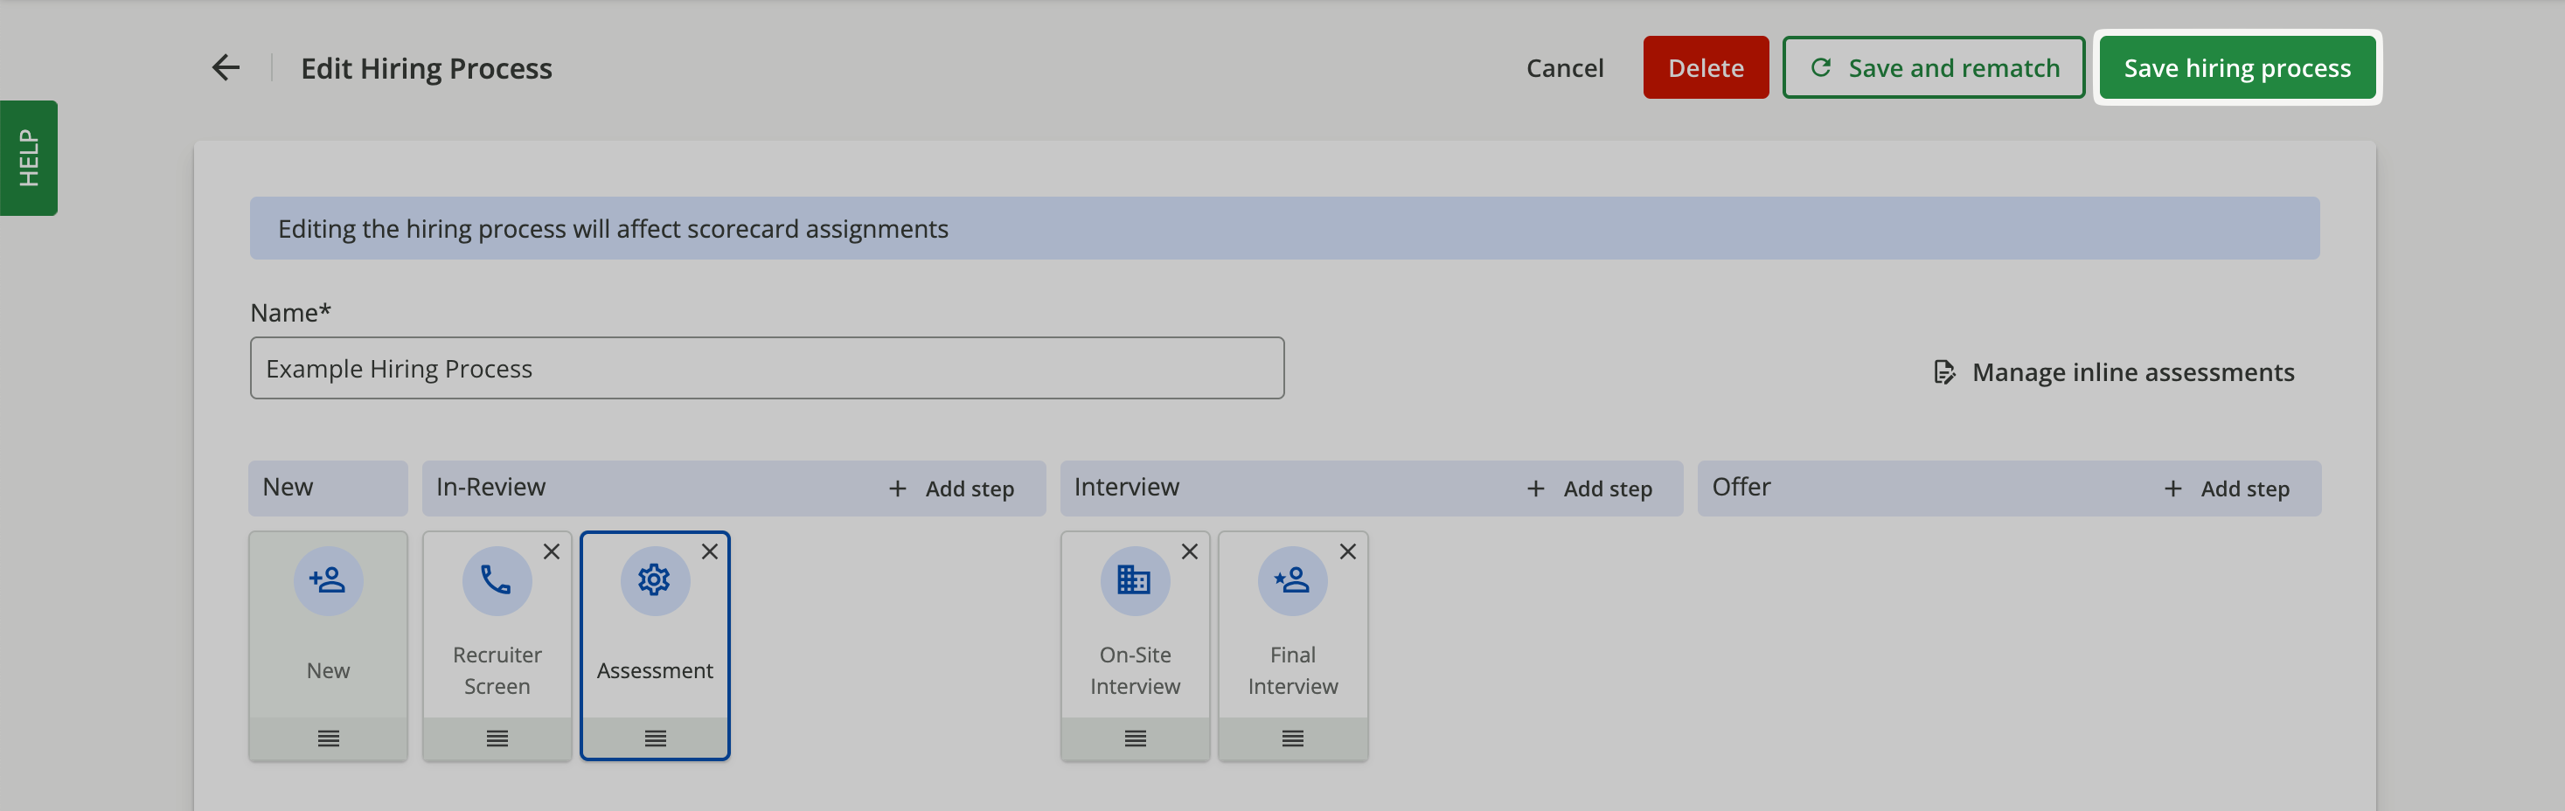Click the On-Site Interview building icon
2565x811 pixels.
[1134, 580]
